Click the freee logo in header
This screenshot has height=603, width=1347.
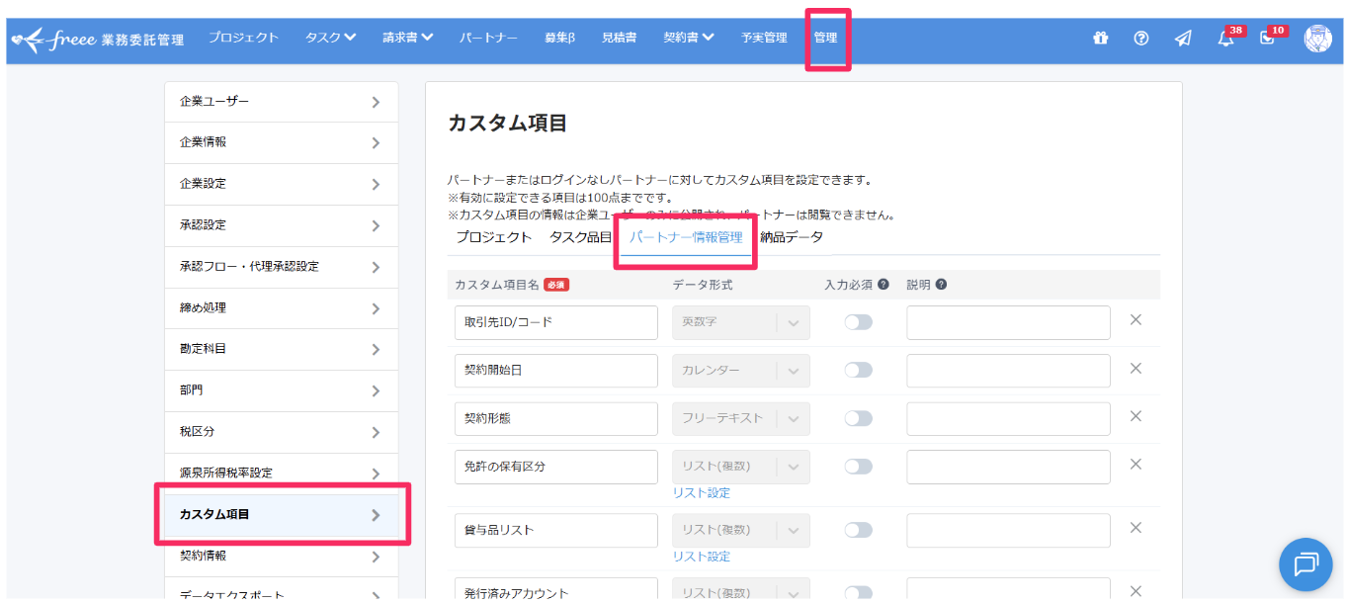97,40
